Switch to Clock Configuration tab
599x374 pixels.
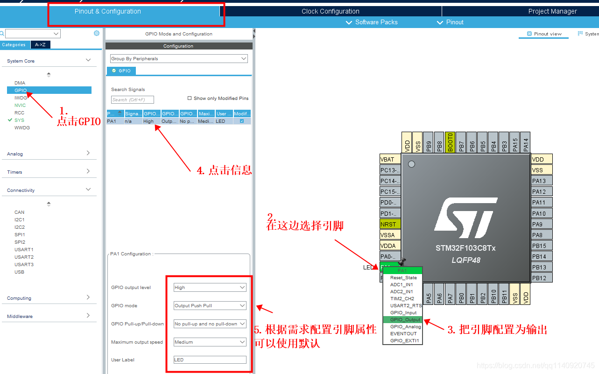tap(331, 11)
